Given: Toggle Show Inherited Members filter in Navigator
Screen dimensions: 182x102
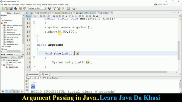Looking at the screenshot, I should [x=3, y=91].
